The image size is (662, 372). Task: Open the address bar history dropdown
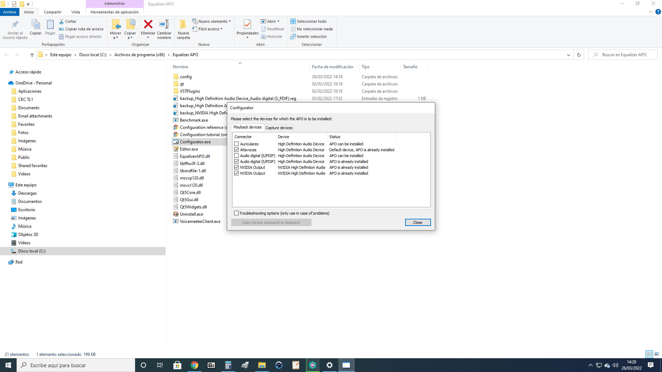(569, 55)
